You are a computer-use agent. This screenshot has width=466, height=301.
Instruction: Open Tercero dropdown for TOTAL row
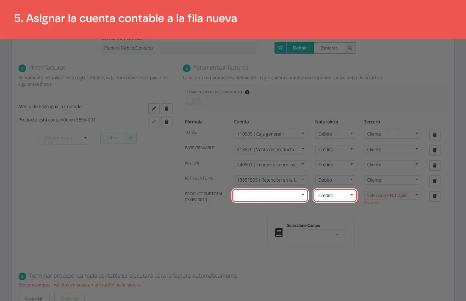coord(392,134)
